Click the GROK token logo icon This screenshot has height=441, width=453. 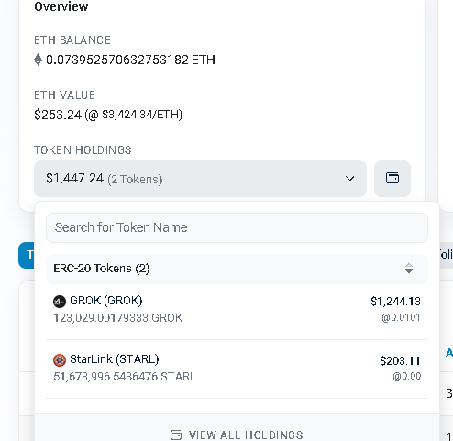[x=60, y=302]
